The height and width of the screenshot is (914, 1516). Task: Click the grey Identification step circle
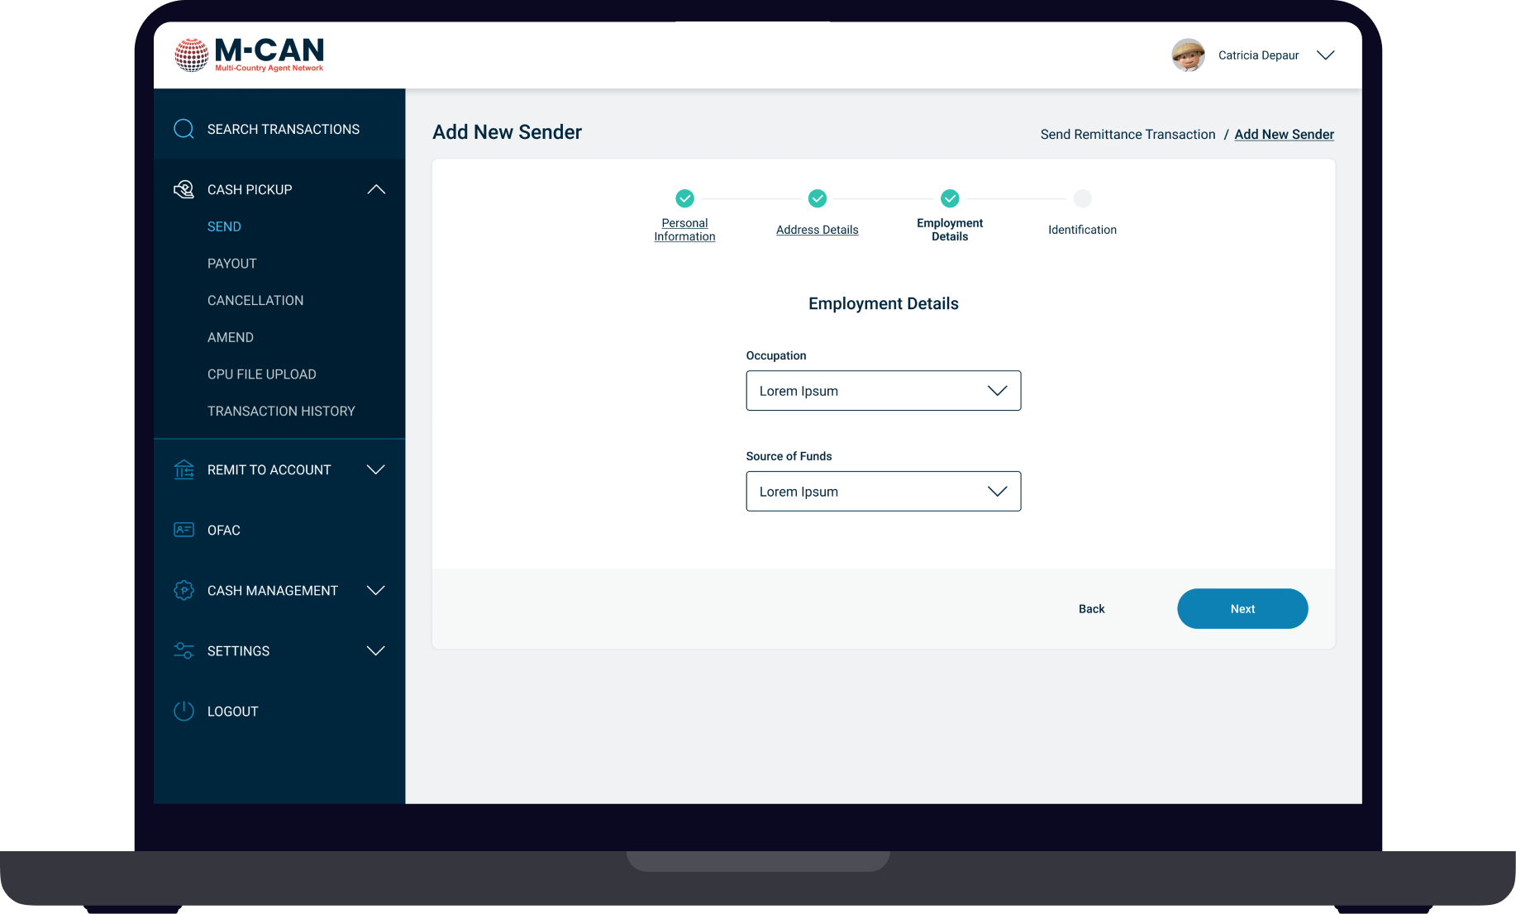pyautogui.click(x=1082, y=198)
